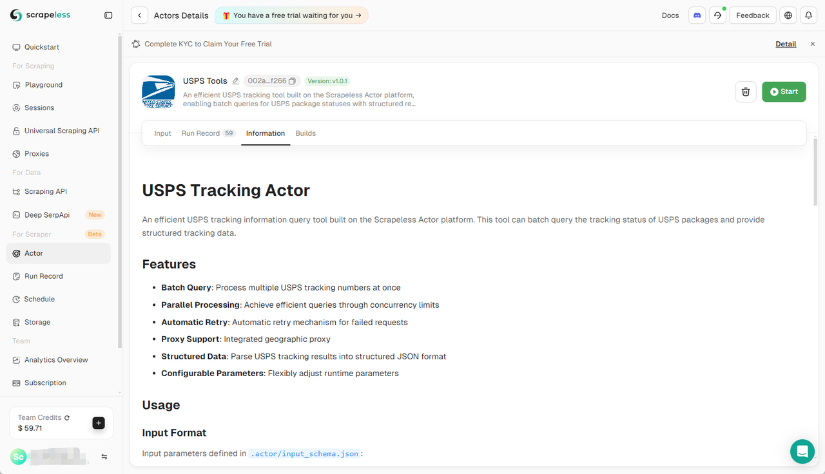Copy the actor ID 002a...f266
This screenshot has height=474, width=825.
[292, 81]
